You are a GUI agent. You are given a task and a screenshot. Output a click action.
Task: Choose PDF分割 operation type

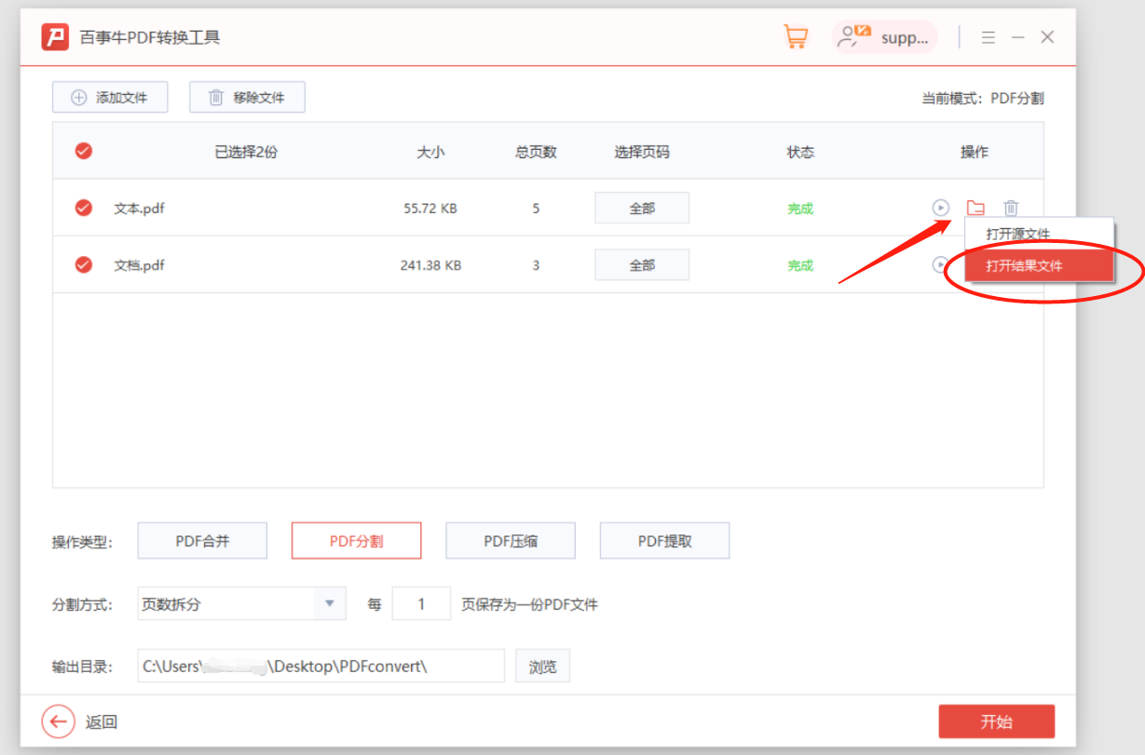tap(356, 541)
